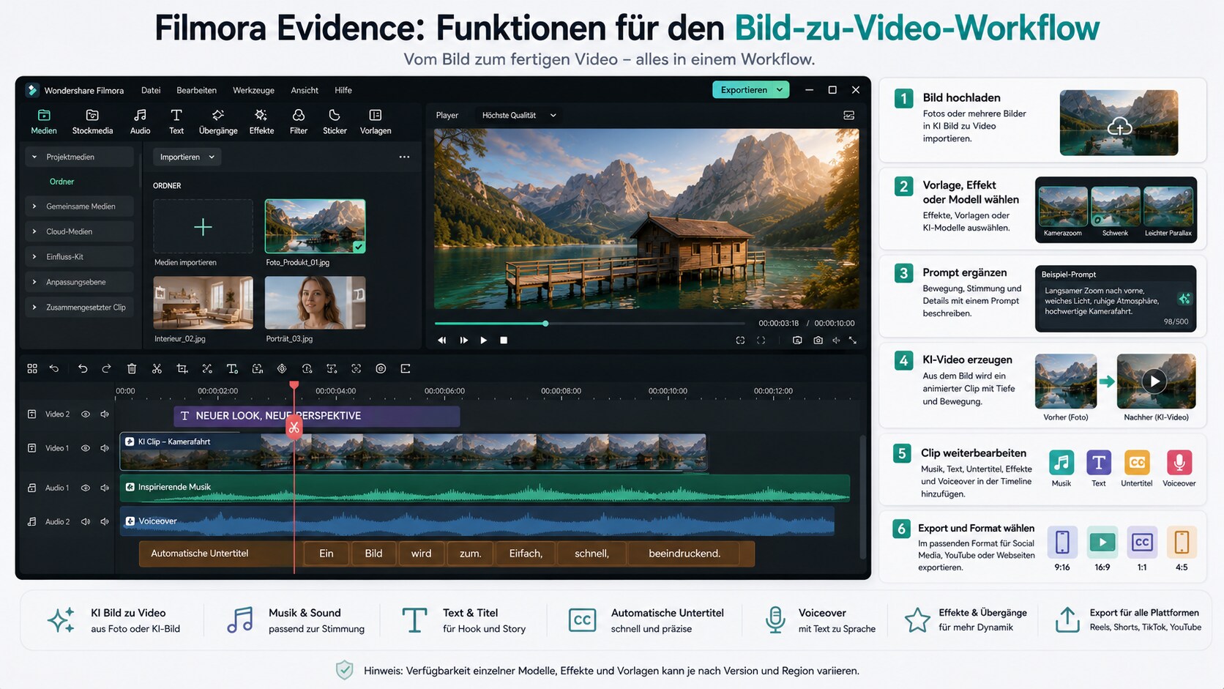Open the Werkzeuge menu
Image resolution: width=1224 pixels, height=689 pixels.
pyautogui.click(x=253, y=90)
